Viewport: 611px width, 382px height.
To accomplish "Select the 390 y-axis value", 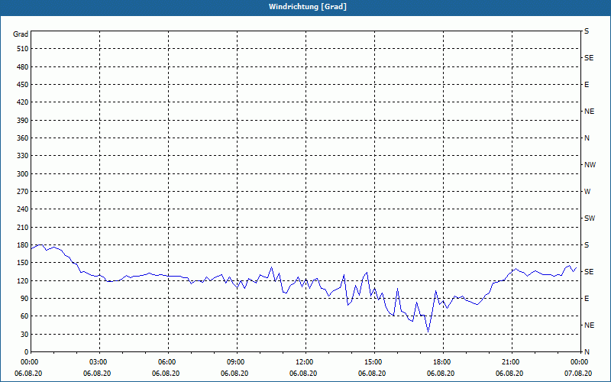I will click(23, 121).
